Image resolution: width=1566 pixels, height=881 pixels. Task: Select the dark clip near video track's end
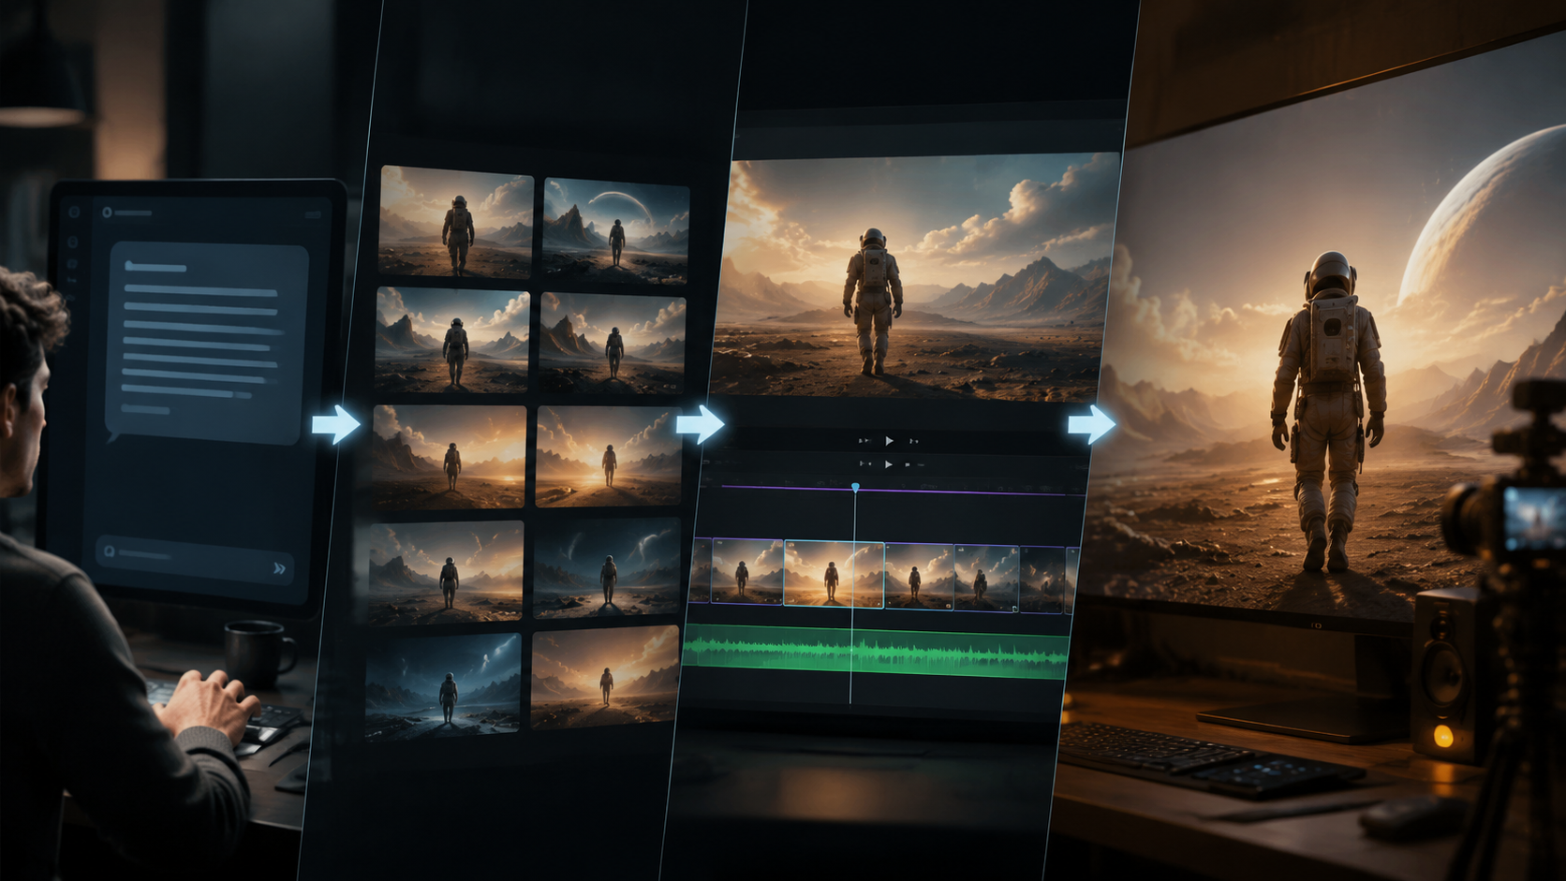[x=1042, y=580]
